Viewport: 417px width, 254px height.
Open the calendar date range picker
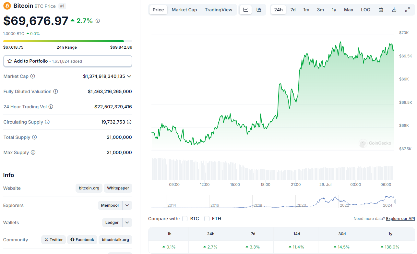point(381,10)
